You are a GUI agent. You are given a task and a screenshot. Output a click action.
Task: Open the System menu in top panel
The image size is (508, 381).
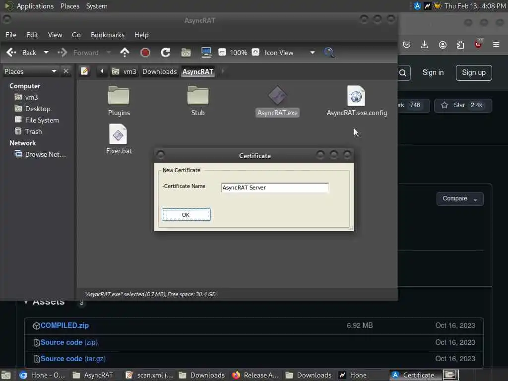point(97,6)
